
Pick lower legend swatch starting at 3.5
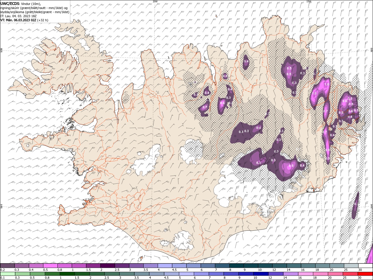142,274
